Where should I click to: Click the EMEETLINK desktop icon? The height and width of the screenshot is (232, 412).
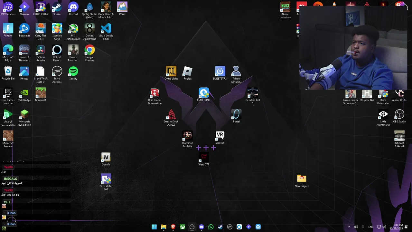pos(204,95)
